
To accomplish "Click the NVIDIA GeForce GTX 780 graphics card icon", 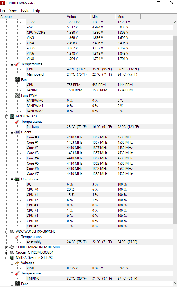I will (12, 258).
